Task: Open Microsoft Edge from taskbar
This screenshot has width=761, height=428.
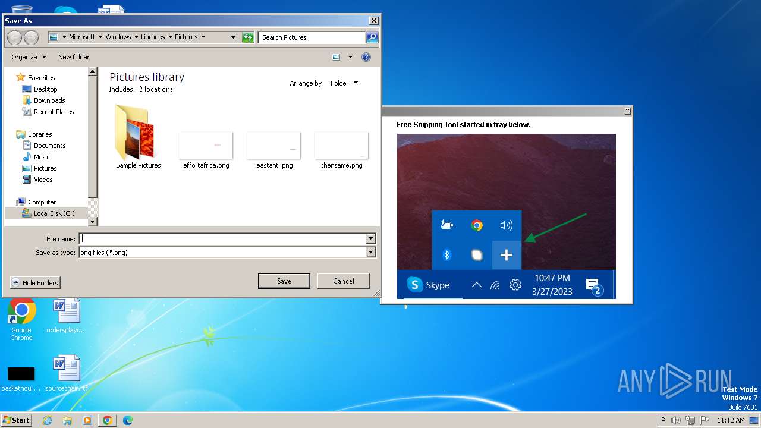Action: (x=128, y=420)
